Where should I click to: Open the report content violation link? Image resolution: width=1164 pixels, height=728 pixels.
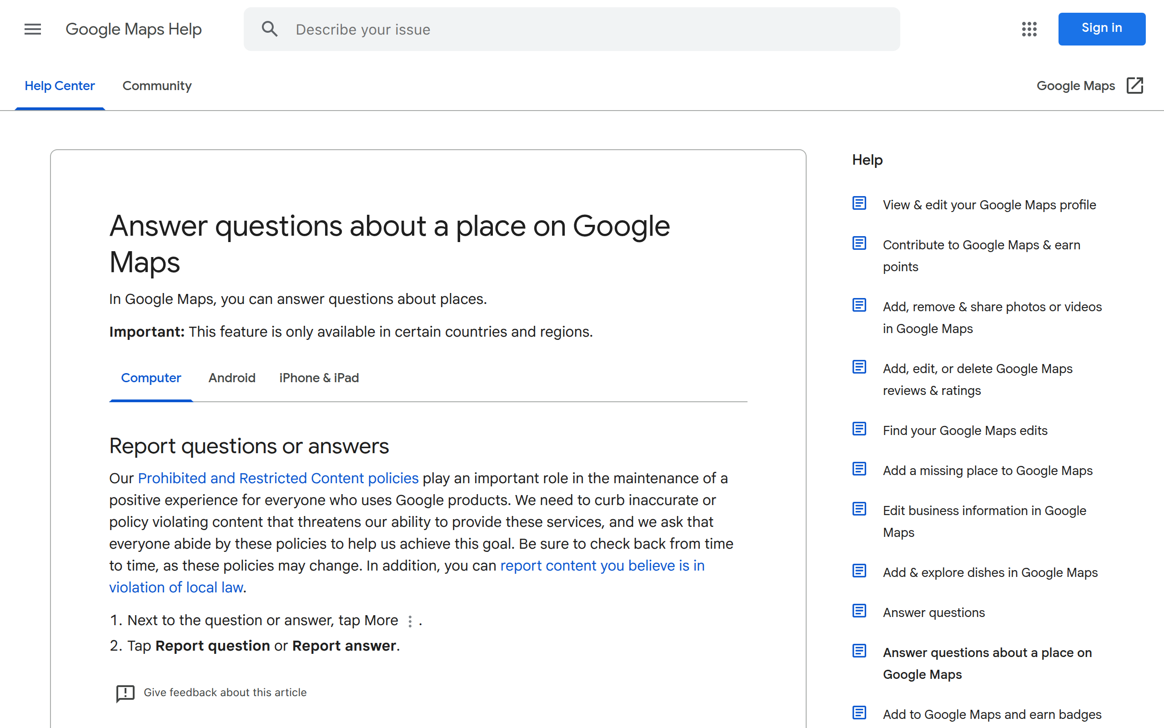pos(602,566)
